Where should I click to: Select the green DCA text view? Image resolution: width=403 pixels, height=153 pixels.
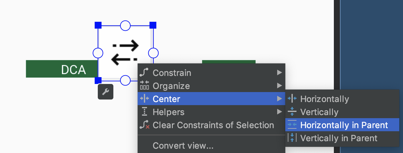pyautogui.click(x=62, y=69)
